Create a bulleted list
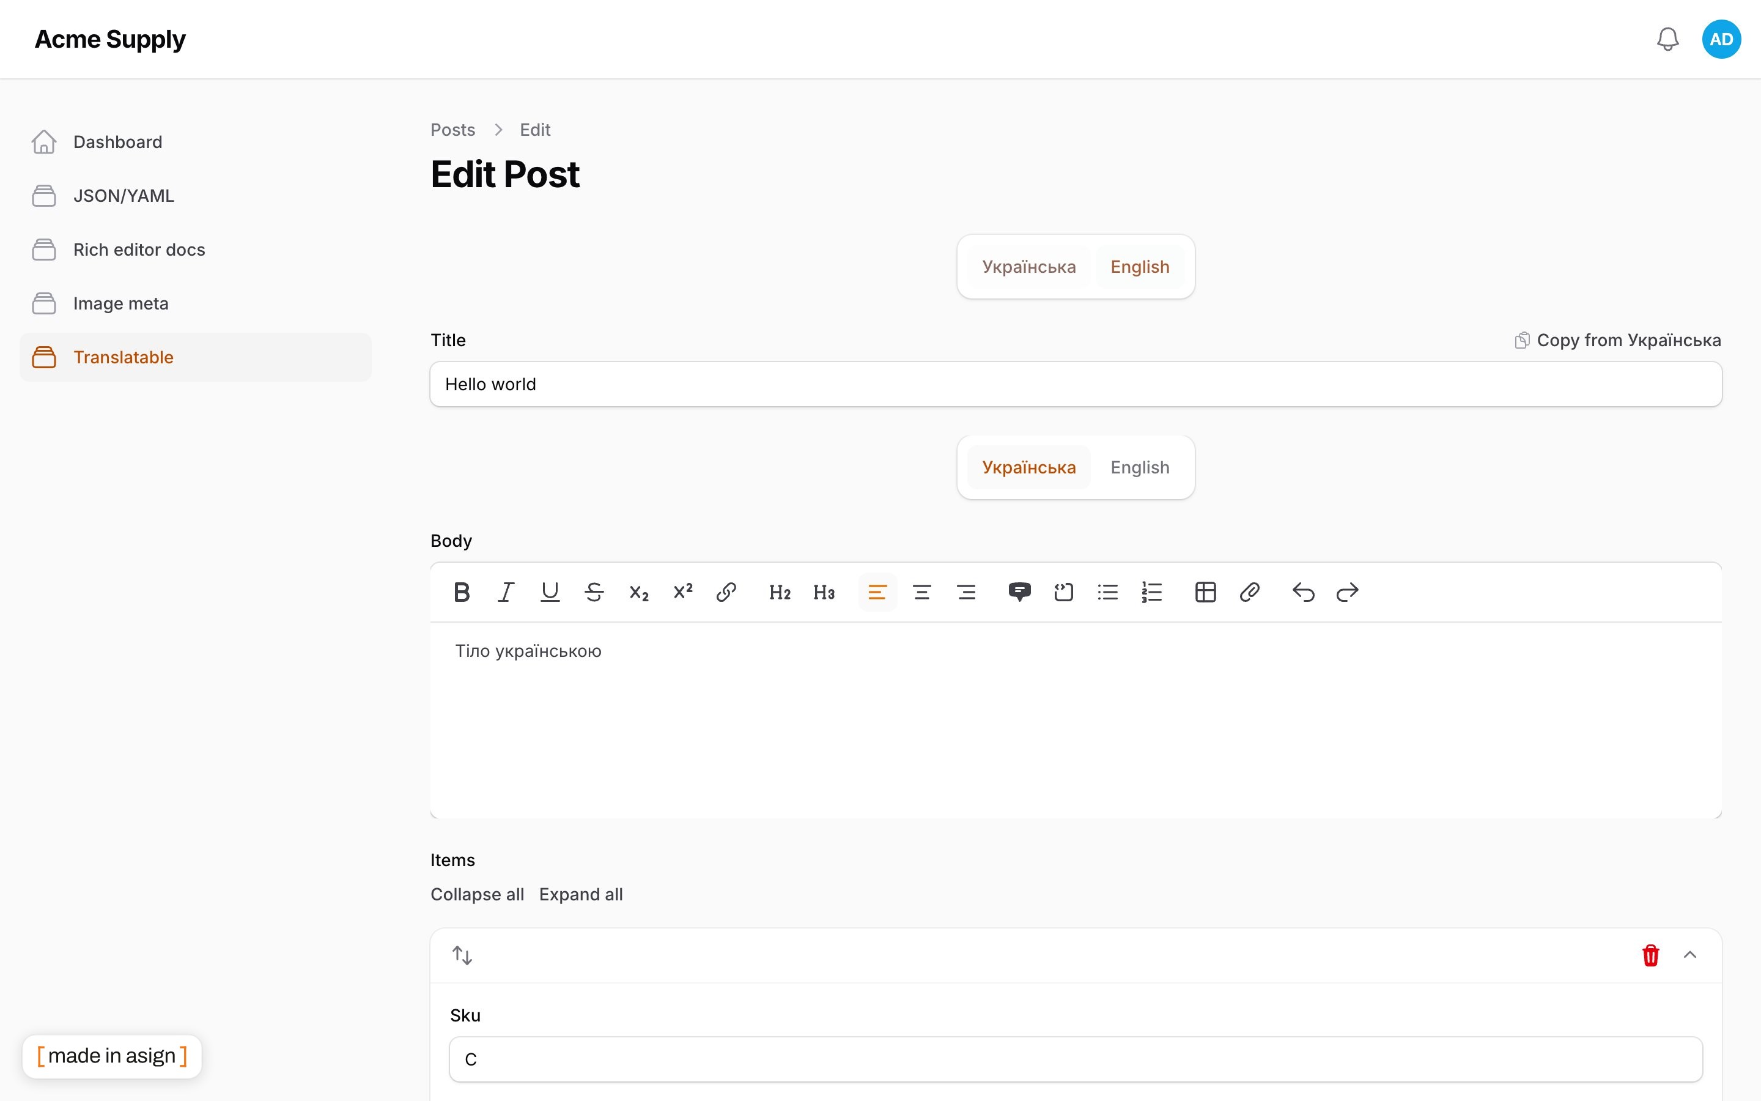Screen dimensions: 1761x1101 (1107, 592)
